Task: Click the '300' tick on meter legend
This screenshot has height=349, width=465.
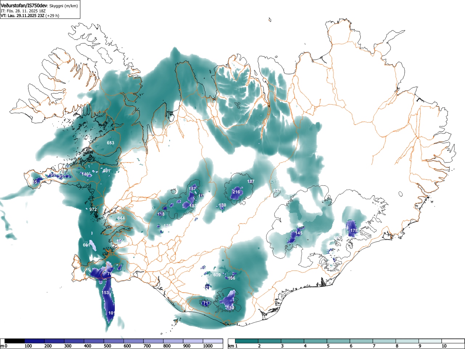Action: pyautogui.click(x=68, y=346)
